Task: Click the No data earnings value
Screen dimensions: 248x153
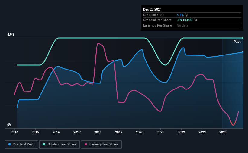Action: coord(182,25)
